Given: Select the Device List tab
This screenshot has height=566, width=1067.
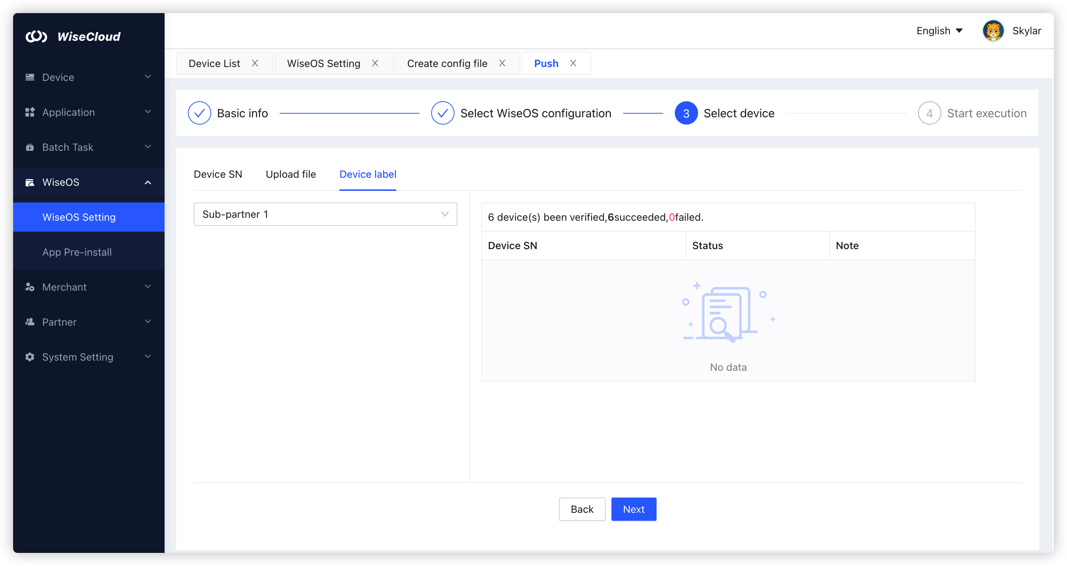Looking at the screenshot, I should coord(214,63).
